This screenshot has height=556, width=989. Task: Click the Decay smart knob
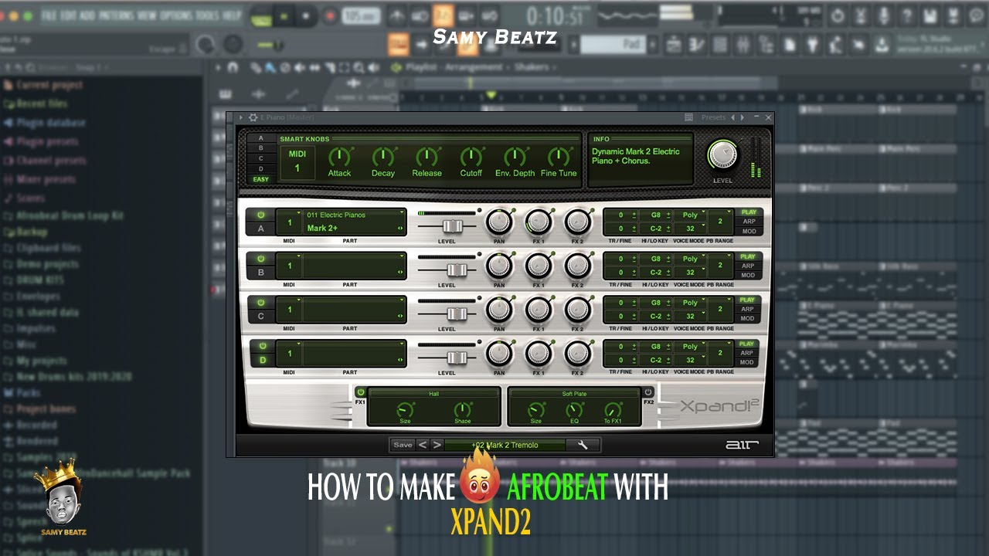coord(382,158)
